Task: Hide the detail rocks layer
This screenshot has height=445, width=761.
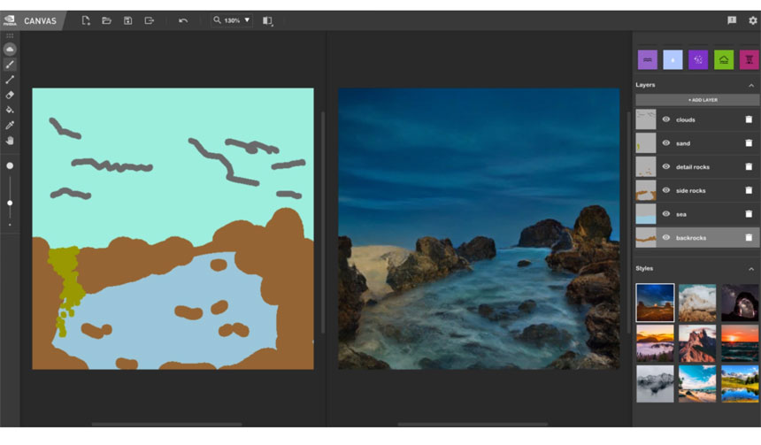Action: pos(666,166)
